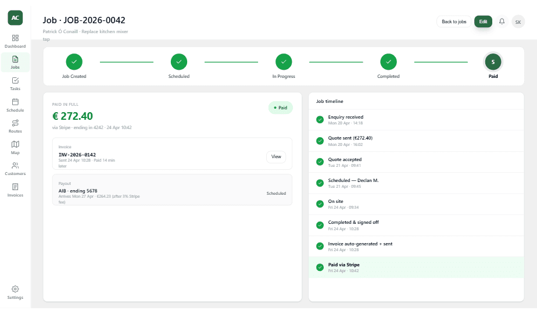Open the Routes sidebar icon

[16, 123]
